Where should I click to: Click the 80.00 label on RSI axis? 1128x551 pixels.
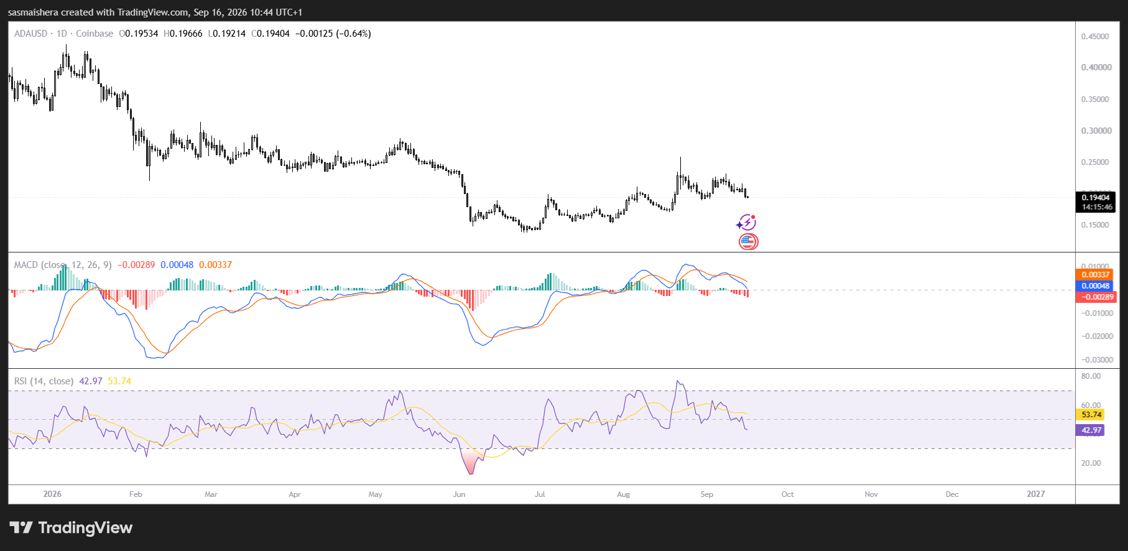tap(1091, 376)
